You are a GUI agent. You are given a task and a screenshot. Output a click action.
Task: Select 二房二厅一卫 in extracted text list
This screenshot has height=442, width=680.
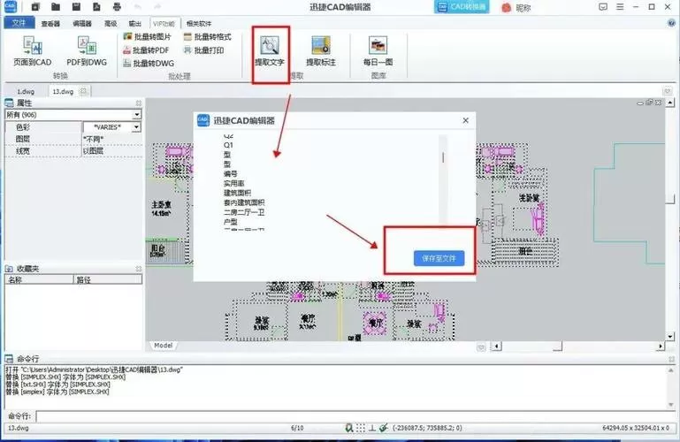coord(244,212)
